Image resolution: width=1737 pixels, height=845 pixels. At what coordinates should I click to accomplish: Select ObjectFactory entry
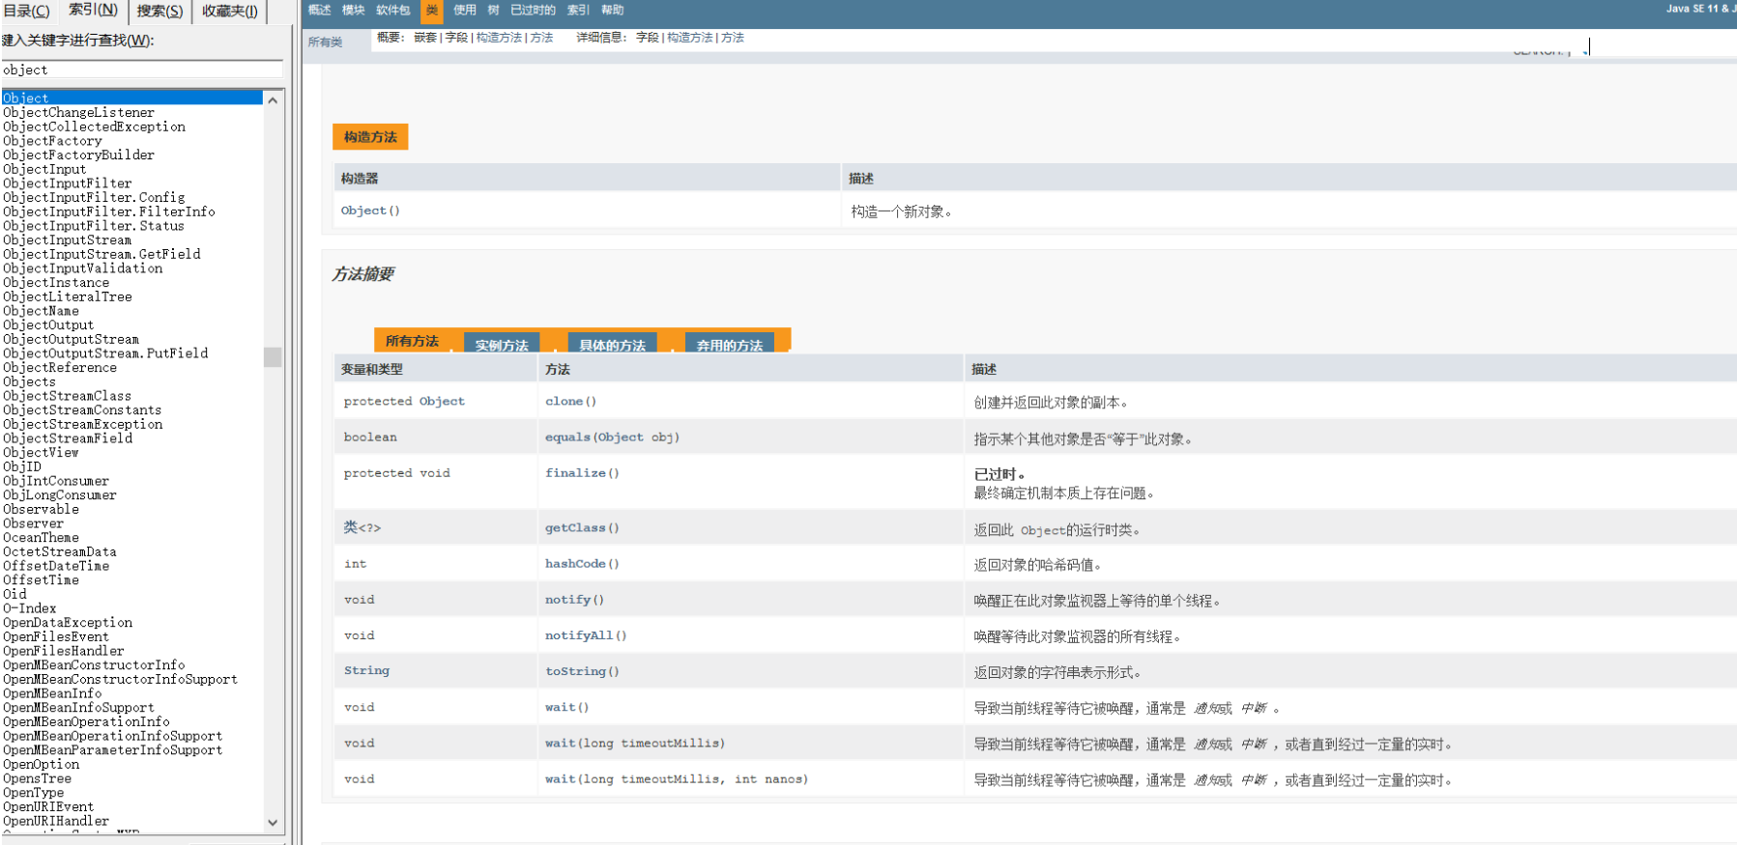click(x=52, y=141)
